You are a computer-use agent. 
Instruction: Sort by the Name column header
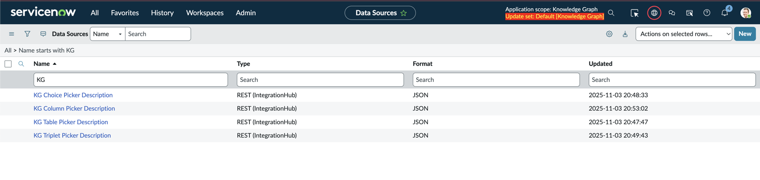(x=42, y=63)
